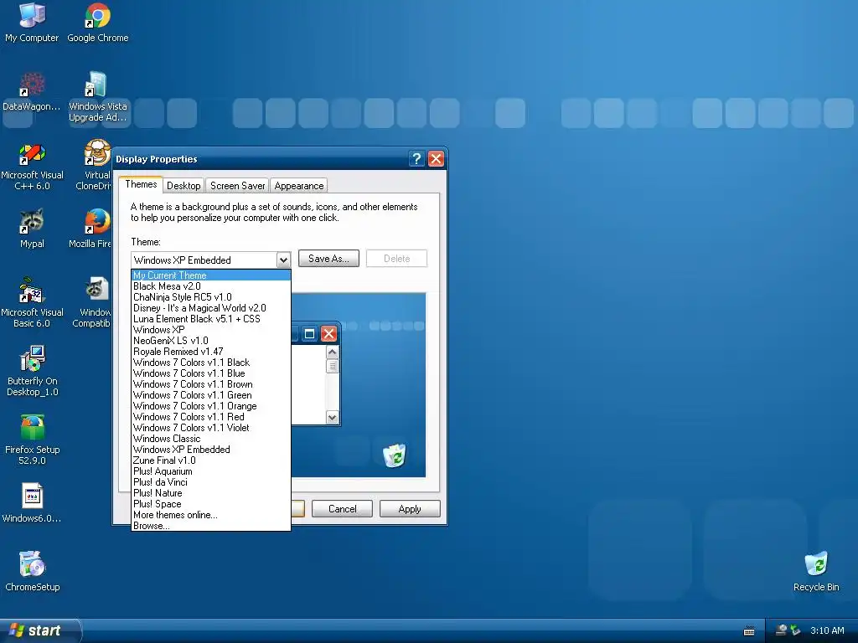Choose ChaNinja Style RC5 v1.0 theme
858x643 pixels.
210,297
